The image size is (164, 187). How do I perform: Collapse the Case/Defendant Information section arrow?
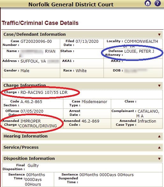tap(159, 34)
